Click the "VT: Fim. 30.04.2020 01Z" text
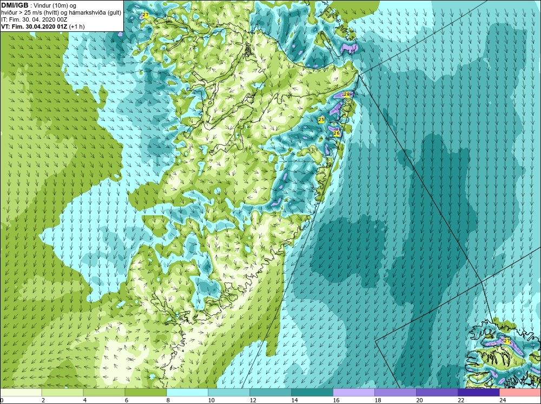 [x=34, y=27]
